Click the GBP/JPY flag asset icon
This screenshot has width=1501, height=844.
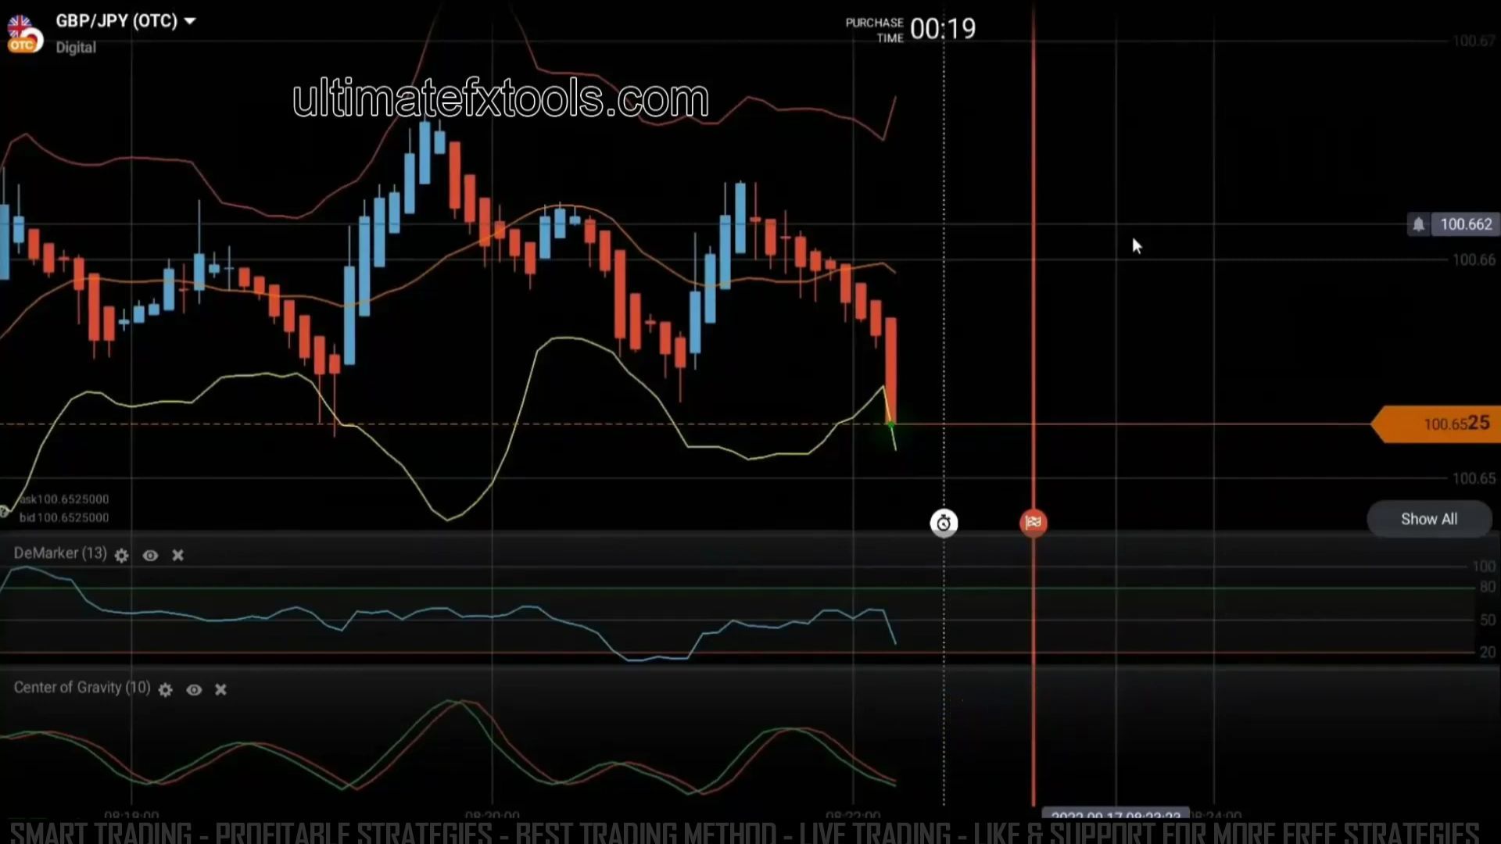point(23,34)
